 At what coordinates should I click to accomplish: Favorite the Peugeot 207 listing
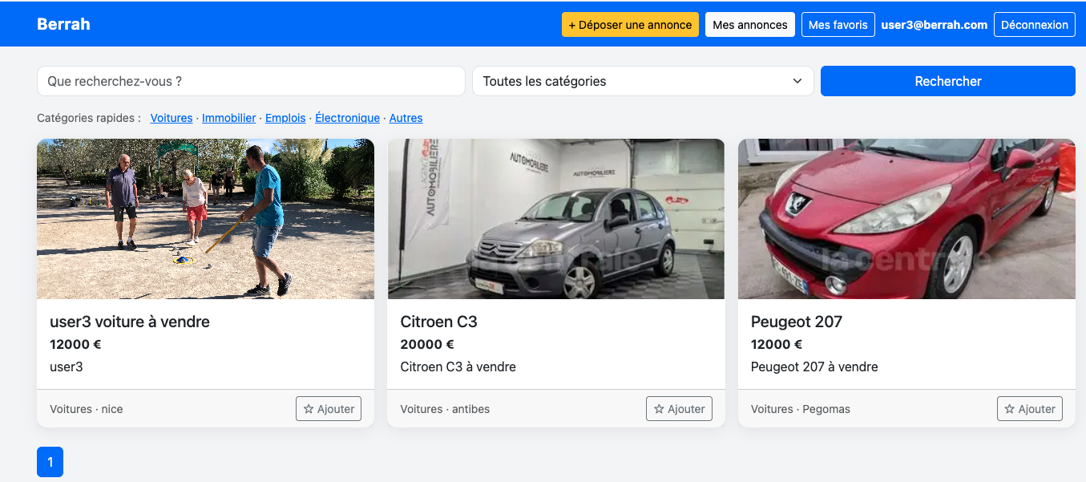coord(1029,409)
